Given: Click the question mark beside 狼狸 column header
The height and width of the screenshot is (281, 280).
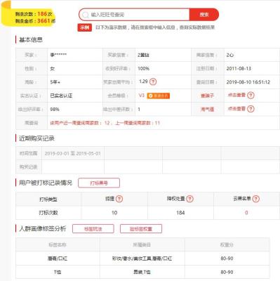Looking at the screenshot, I should [x=119, y=199].
